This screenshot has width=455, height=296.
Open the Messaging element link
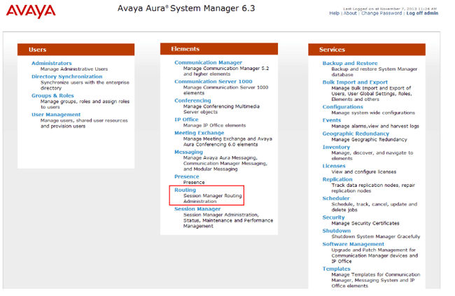(188, 152)
